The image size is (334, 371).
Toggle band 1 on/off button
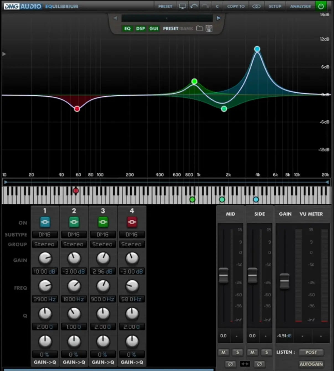coord(45,222)
